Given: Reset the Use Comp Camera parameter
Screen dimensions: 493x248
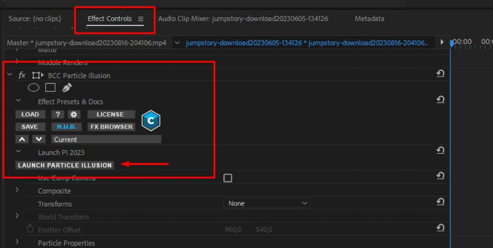Looking at the screenshot, I should 440,176.
